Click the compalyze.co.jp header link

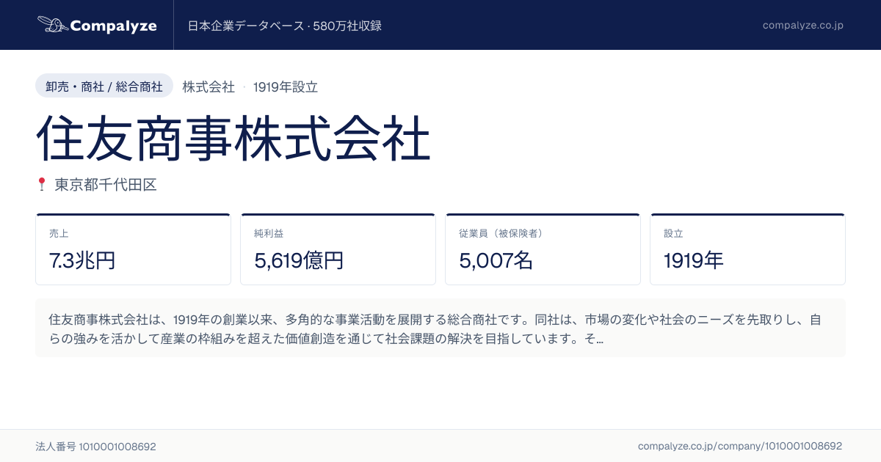pyautogui.click(x=802, y=25)
